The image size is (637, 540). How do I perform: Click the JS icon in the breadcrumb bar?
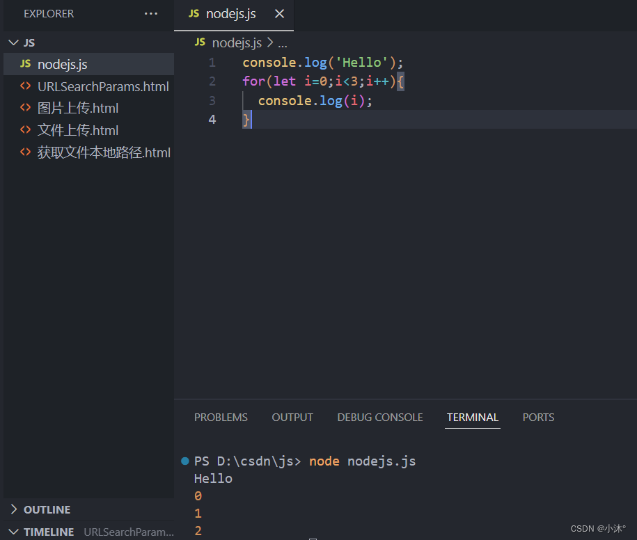click(x=199, y=42)
